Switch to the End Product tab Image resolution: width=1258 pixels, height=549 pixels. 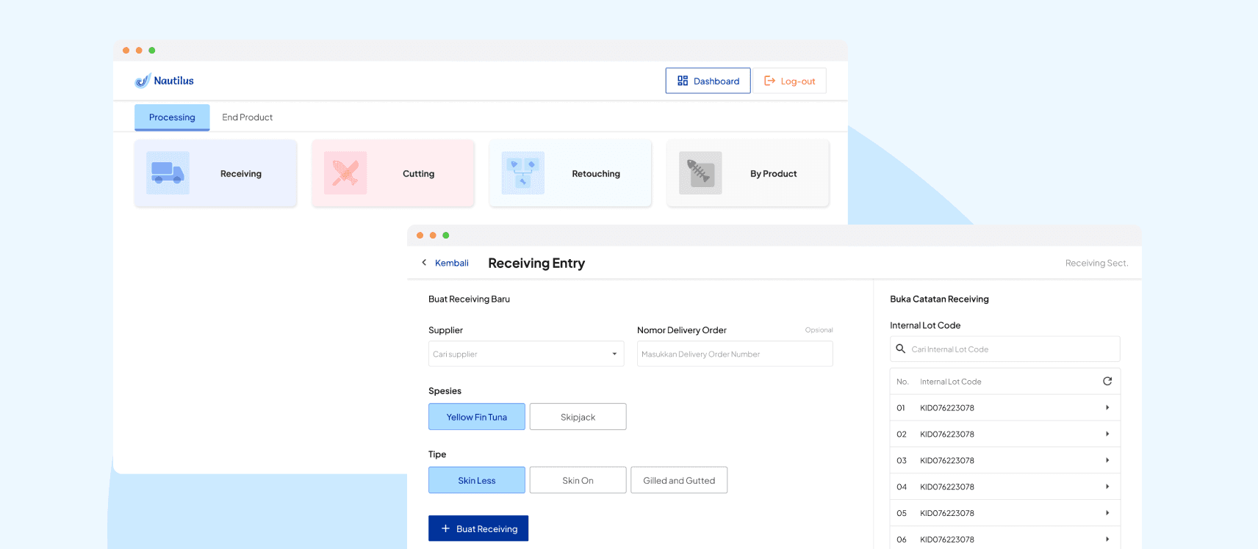pyautogui.click(x=248, y=117)
